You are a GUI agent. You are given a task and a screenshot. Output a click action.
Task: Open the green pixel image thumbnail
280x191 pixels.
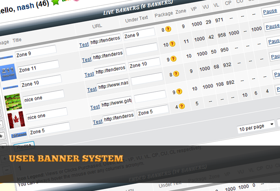[x=13, y=102]
